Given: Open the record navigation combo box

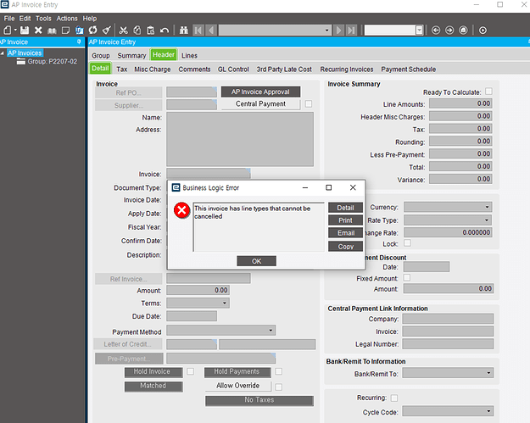Looking at the screenshot, I should pos(275,30).
